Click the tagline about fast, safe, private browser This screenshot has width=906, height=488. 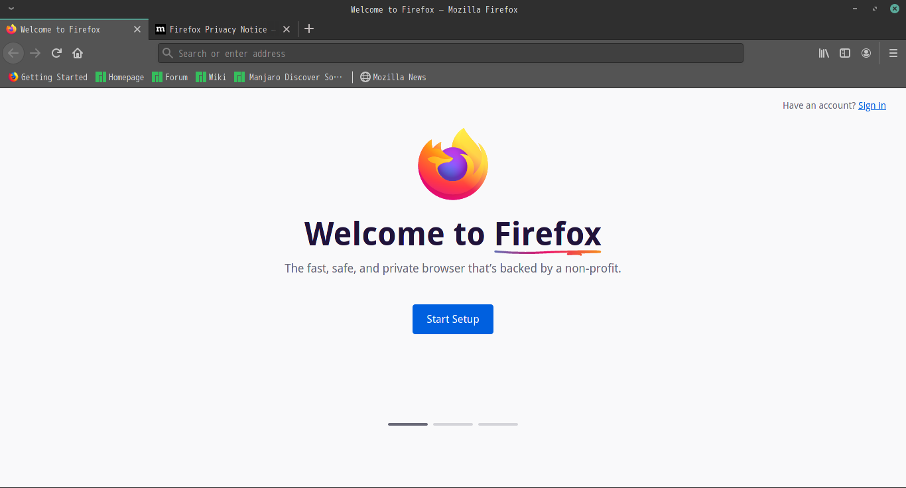click(x=453, y=269)
